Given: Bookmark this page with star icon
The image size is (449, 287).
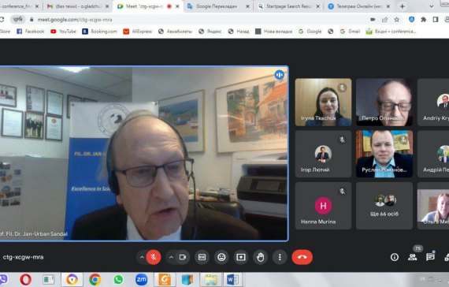Looking at the screenshot, I should click(396, 20).
